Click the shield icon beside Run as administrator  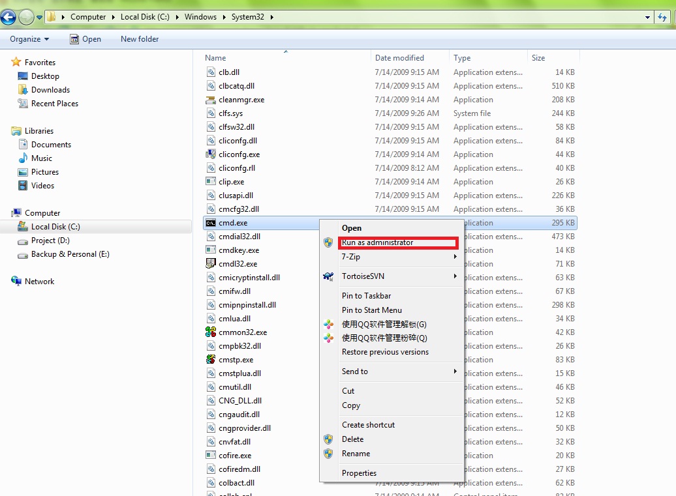point(328,242)
